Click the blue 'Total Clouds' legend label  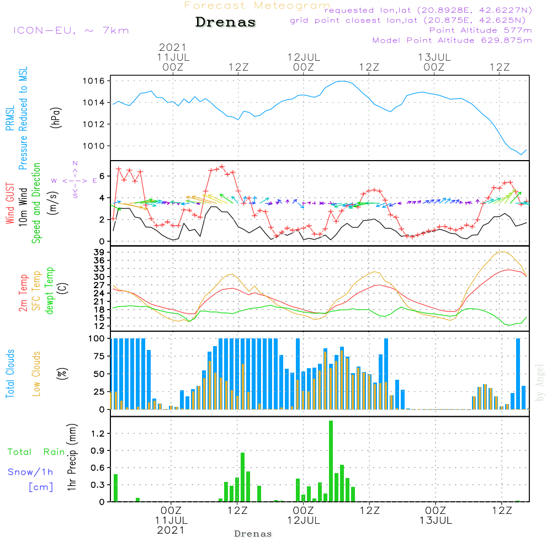pyautogui.click(x=10, y=374)
